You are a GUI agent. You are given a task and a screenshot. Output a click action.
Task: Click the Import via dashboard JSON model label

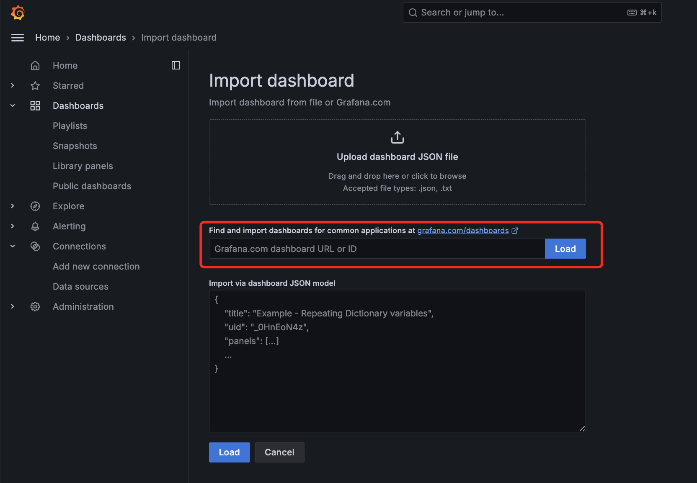click(x=272, y=283)
